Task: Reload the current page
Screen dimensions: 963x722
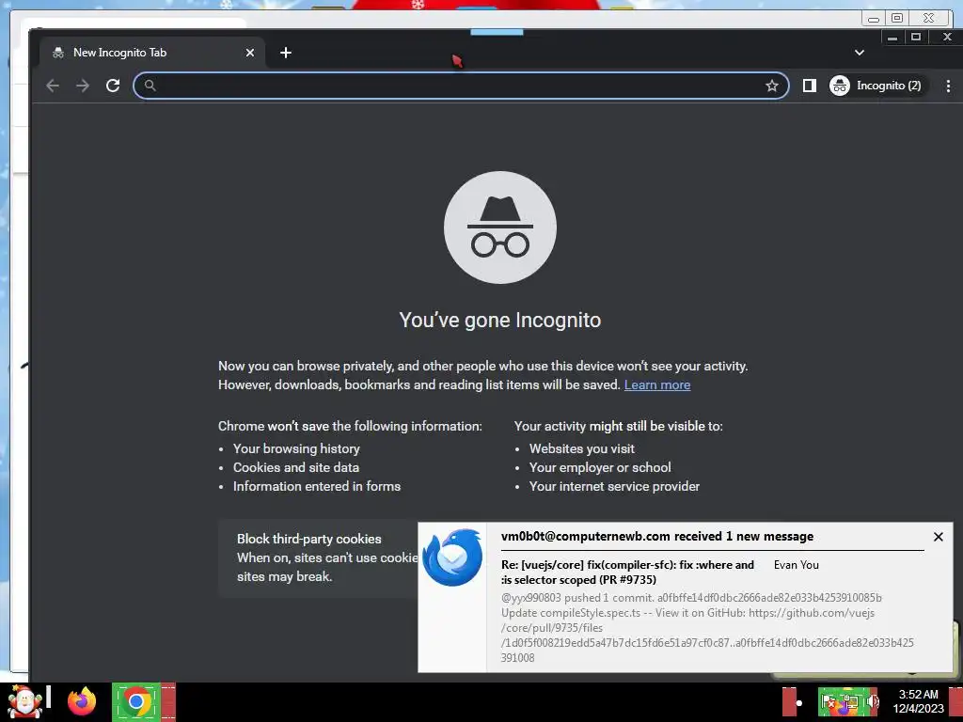Action: (x=113, y=86)
